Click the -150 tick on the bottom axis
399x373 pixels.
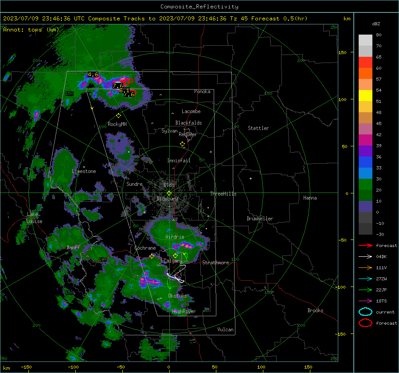[x=26, y=367]
